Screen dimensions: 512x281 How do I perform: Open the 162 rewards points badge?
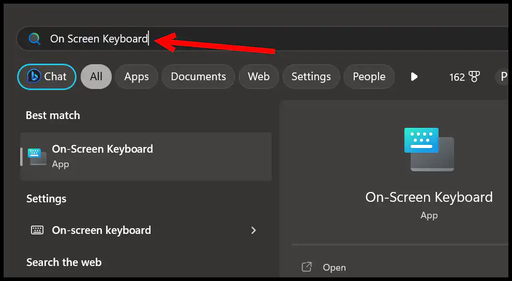(x=464, y=77)
